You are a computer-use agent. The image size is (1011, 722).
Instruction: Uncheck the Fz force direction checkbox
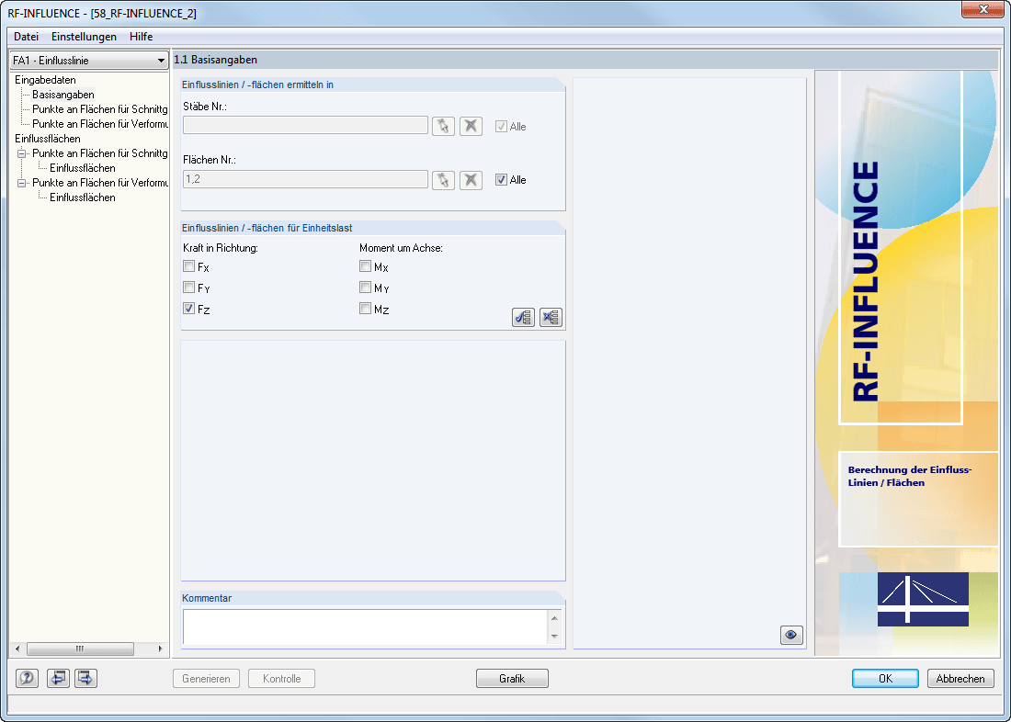click(189, 309)
